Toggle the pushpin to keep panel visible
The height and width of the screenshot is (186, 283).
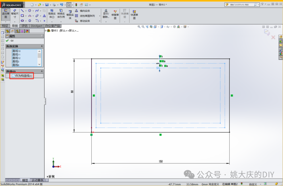coord(12,41)
